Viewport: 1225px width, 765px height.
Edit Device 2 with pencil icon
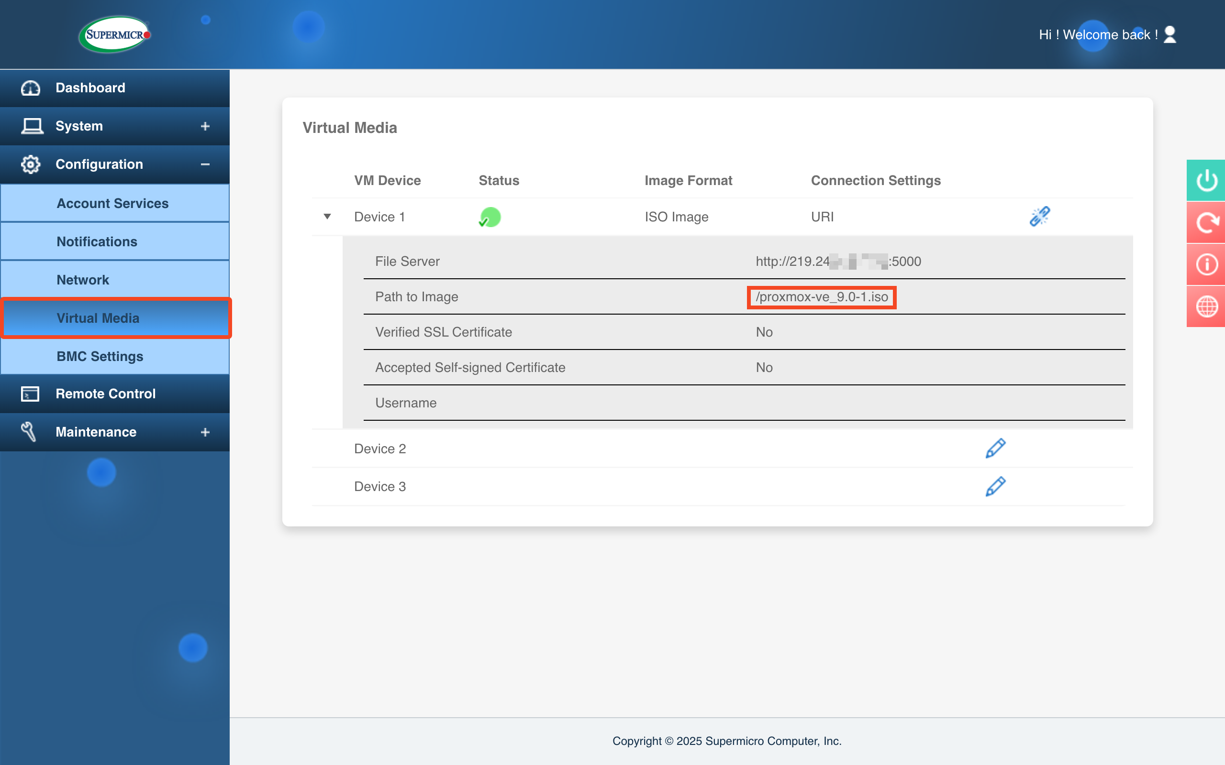[995, 448]
